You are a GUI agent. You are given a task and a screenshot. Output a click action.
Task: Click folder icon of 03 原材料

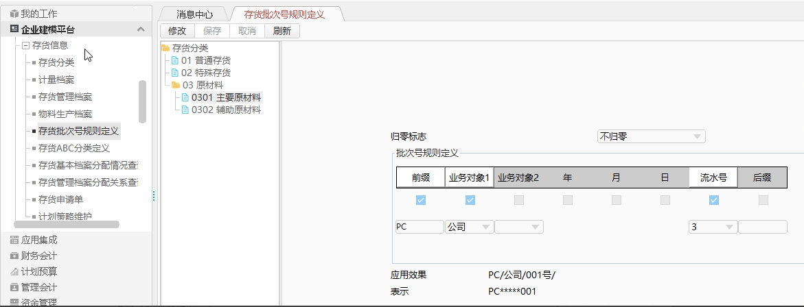[x=175, y=85]
